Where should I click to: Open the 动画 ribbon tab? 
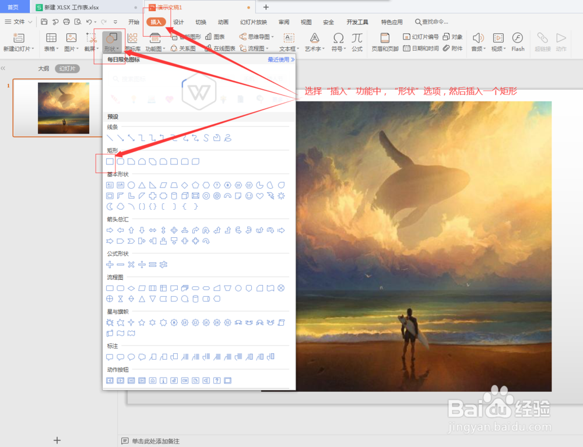pos(223,22)
